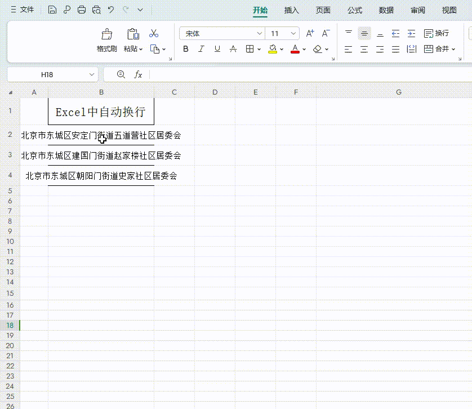
Task: Click the Redo arrow icon
Action: click(126, 10)
